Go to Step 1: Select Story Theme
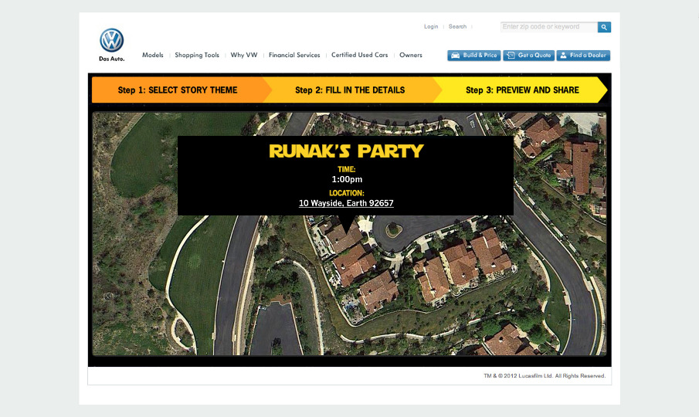Screen dimensions: 699x417 pos(178,90)
